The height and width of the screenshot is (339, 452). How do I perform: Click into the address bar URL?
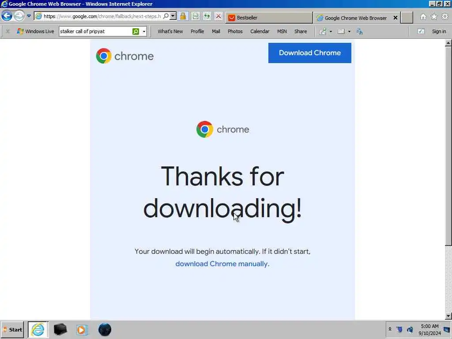click(102, 16)
